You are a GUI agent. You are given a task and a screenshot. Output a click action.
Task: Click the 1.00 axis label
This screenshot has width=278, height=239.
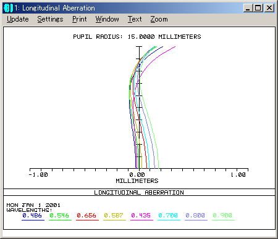point(238,175)
